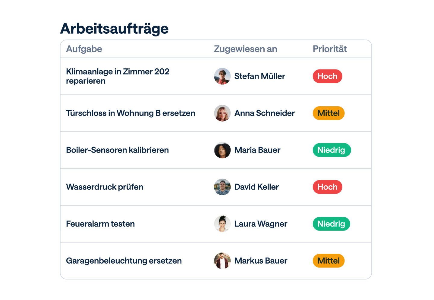Click Laura Wagner's avatar
The image size is (434, 300).
[222, 224]
